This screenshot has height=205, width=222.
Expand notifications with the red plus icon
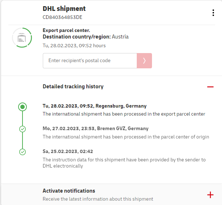coord(210,195)
